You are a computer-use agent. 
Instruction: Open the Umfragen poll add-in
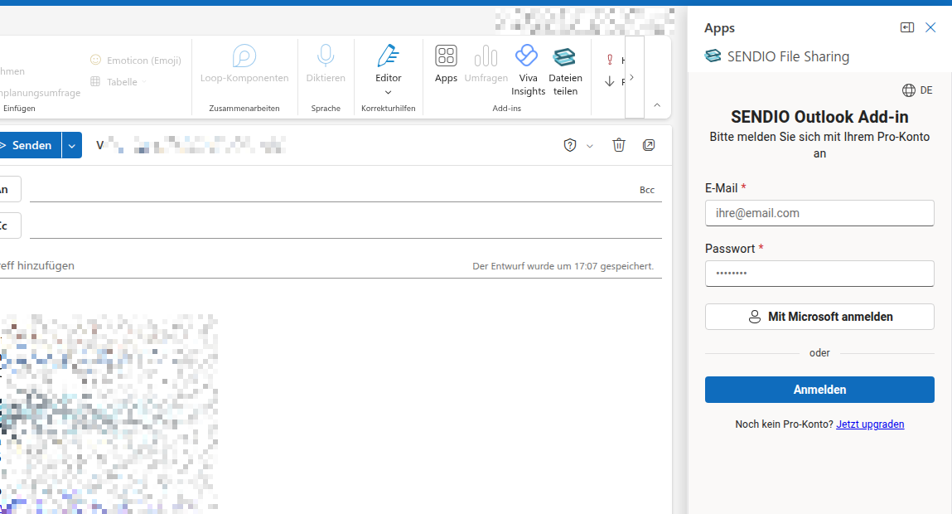pyautogui.click(x=486, y=64)
